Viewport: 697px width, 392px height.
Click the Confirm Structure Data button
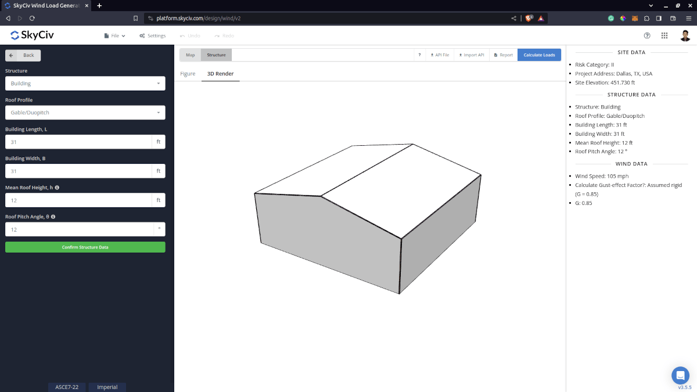pyautogui.click(x=85, y=247)
